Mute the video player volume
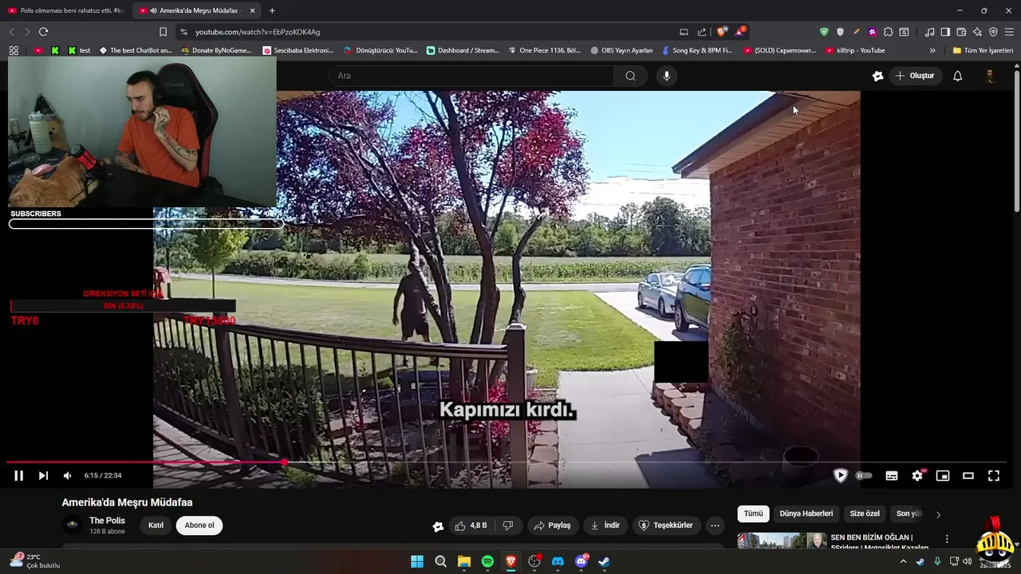This screenshot has width=1021, height=574. point(67,476)
